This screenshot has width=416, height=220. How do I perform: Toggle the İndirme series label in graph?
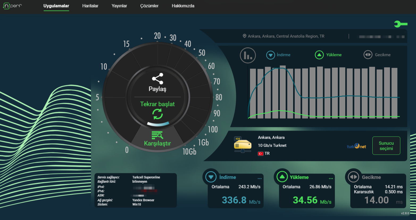coord(284,55)
